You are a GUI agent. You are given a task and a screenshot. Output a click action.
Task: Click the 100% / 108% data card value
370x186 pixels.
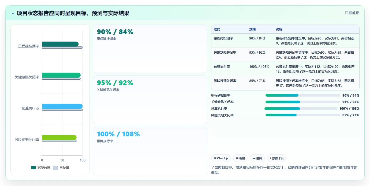point(118,134)
